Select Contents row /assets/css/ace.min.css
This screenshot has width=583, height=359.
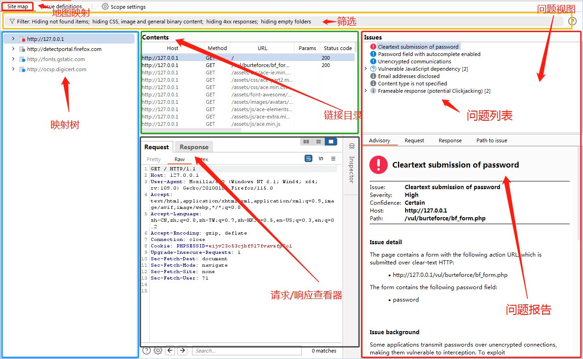click(x=248, y=87)
